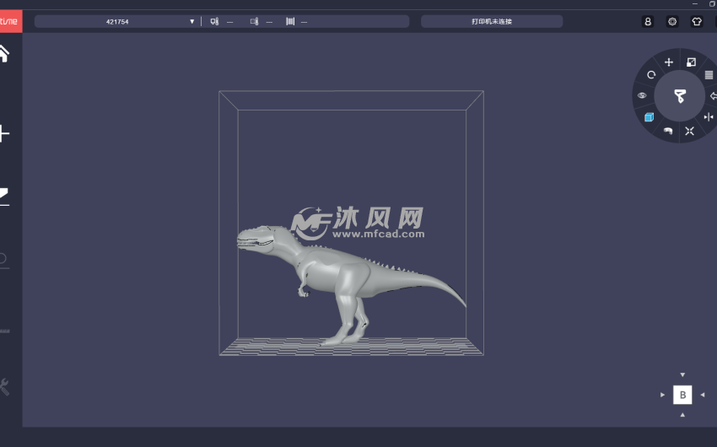Image resolution: width=717 pixels, height=447 pixels.
Task: Click the home icon in left sidebar
Action: tap(4, 54)
